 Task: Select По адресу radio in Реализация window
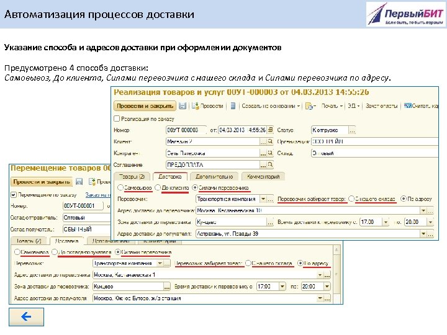404,199
